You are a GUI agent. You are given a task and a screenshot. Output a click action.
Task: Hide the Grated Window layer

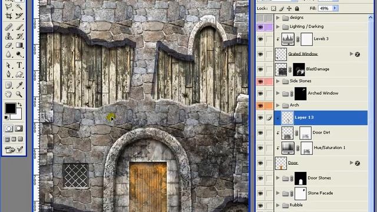coord(260,54)
